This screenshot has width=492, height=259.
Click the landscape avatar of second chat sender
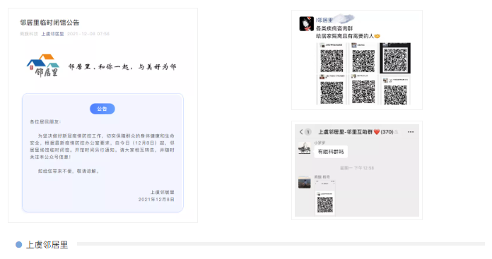tap(304, 182)
